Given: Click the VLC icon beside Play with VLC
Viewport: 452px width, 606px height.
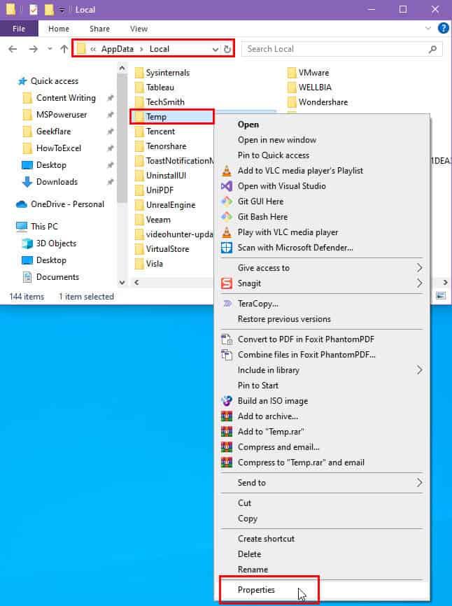Looking at the screenshot, I should (227, 232).
